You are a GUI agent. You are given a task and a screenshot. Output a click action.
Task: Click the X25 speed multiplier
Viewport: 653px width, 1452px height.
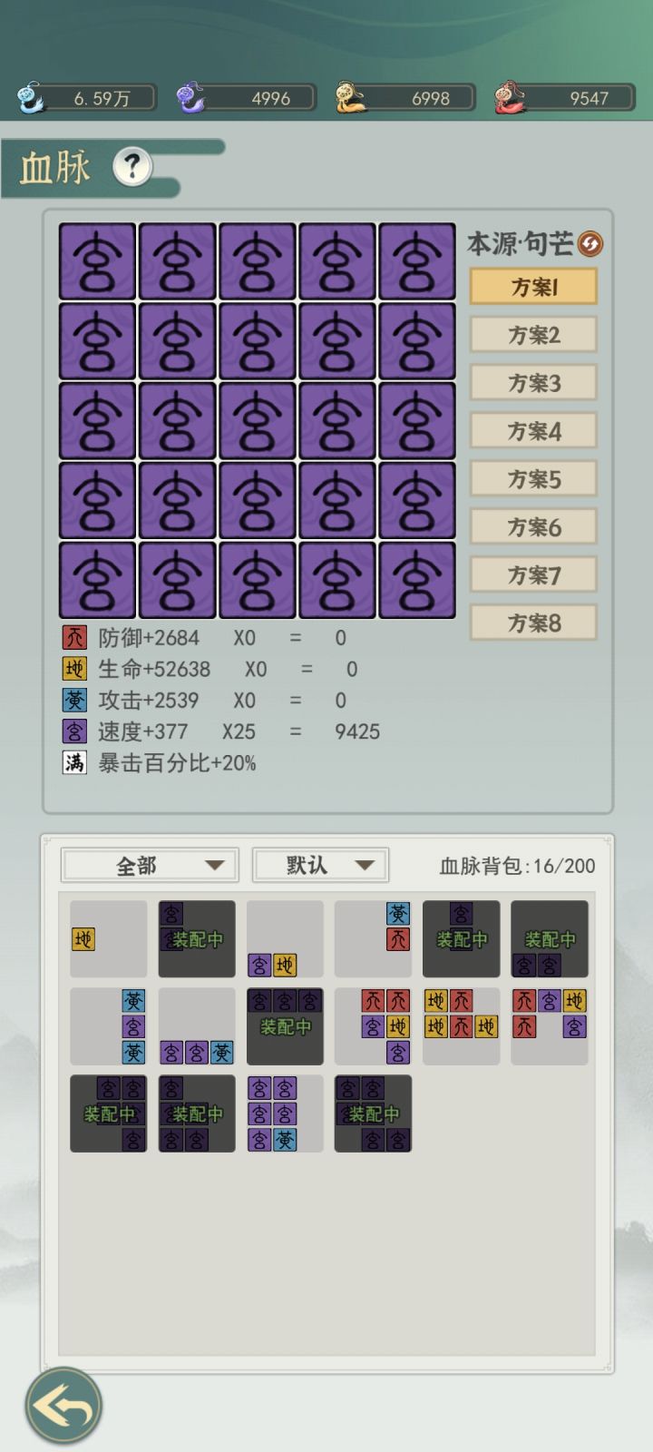point(239,731)
